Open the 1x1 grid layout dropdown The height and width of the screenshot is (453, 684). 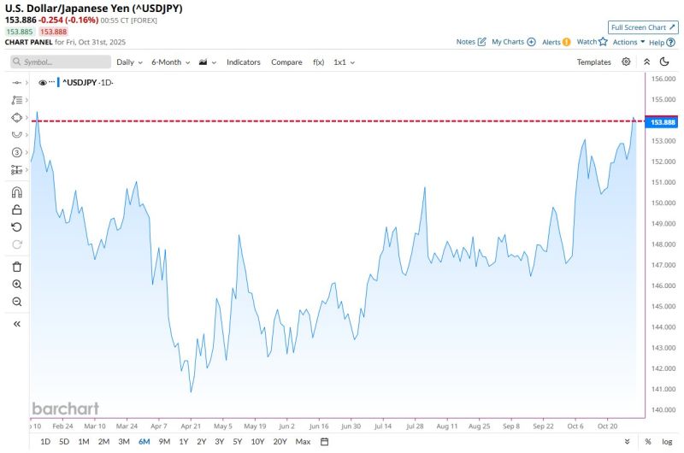(345, 62)
